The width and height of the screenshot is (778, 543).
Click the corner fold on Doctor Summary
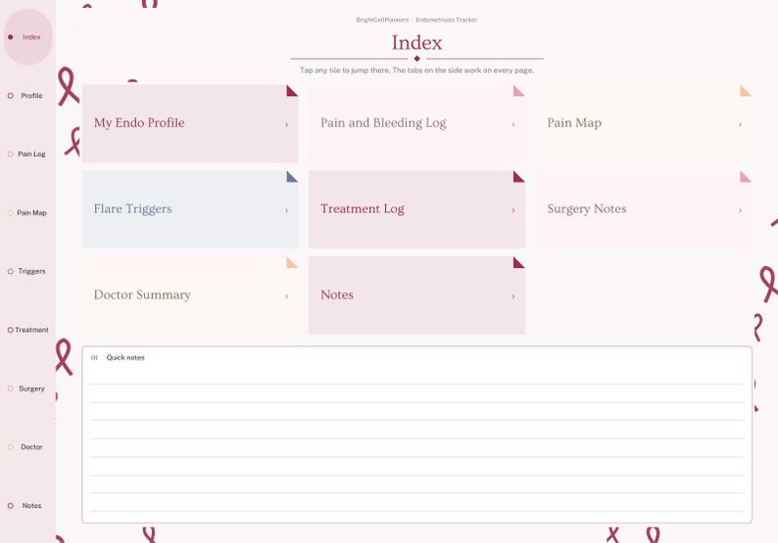[x=292, y=262]
